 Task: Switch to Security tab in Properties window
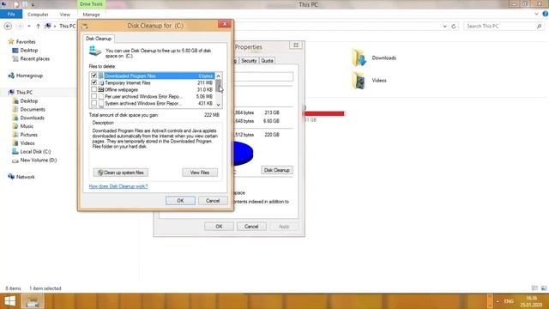(249, 61)
